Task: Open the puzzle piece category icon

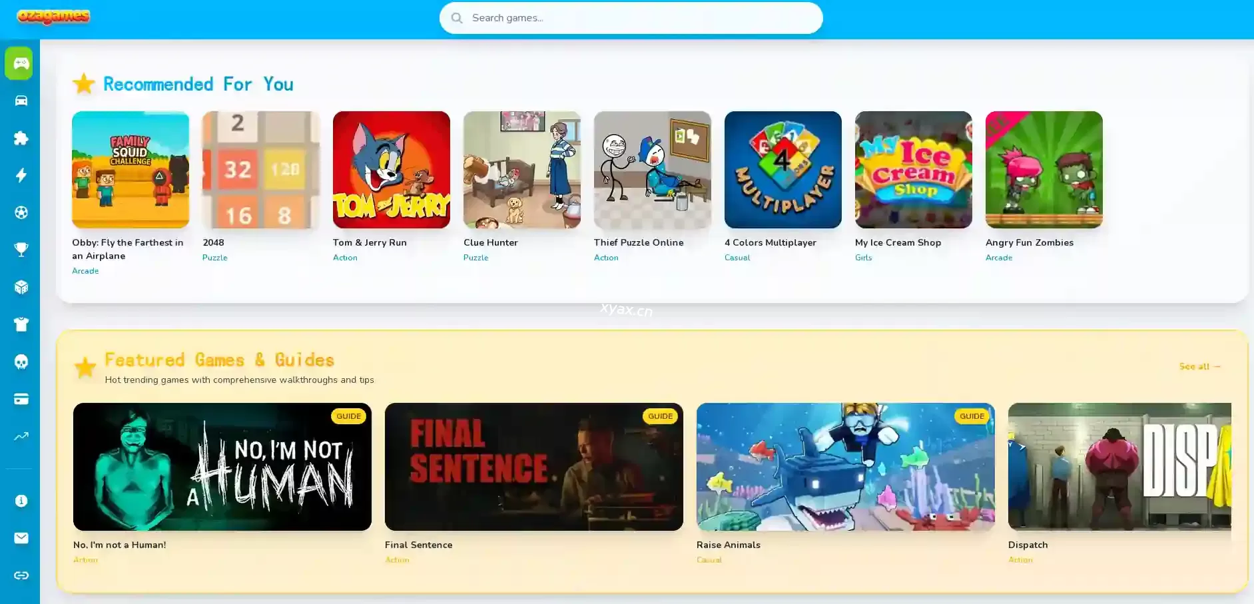Action: pyautogui.click(x=21, y=138)
